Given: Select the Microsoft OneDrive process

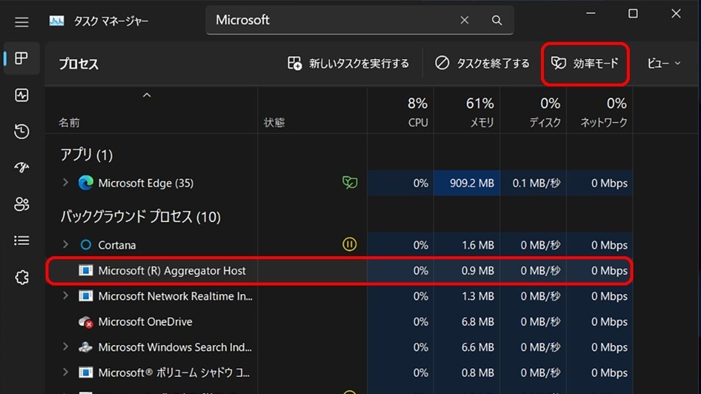Looking at the screenshot, I should point(145,322).
